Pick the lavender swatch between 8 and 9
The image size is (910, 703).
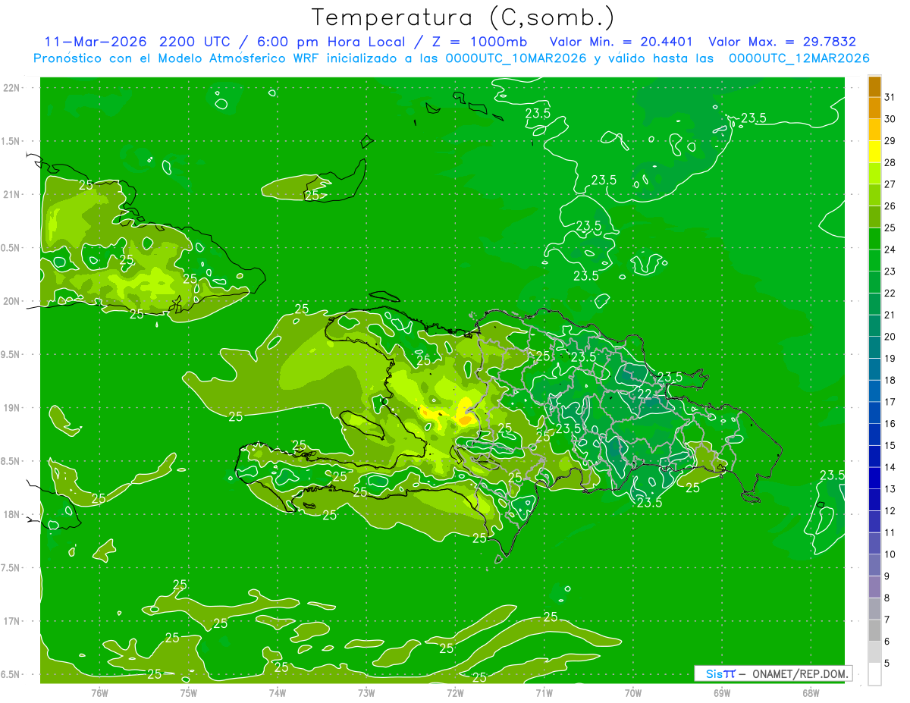click(874, 587)
